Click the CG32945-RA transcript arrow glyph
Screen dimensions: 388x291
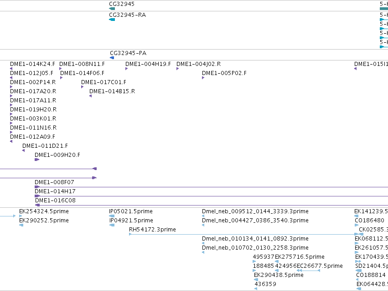pos(112,20)
